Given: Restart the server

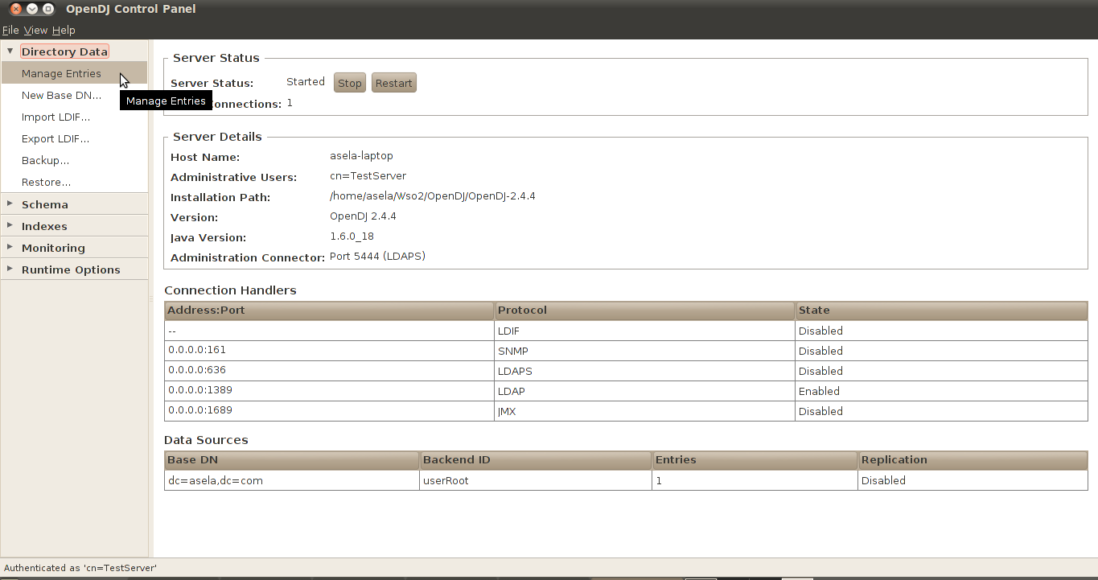Looking at the screenshot, I should [x=393, y=82].
